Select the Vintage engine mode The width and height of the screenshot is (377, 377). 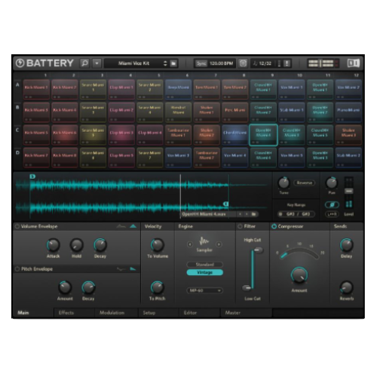[204, 272]
